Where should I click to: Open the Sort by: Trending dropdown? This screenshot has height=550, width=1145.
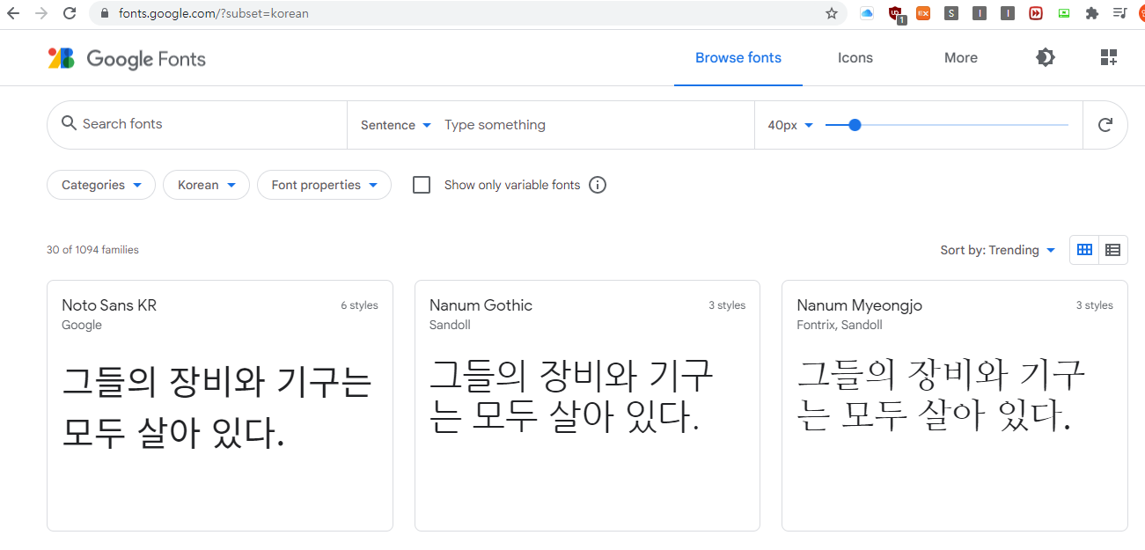click(x=998, y=250)
